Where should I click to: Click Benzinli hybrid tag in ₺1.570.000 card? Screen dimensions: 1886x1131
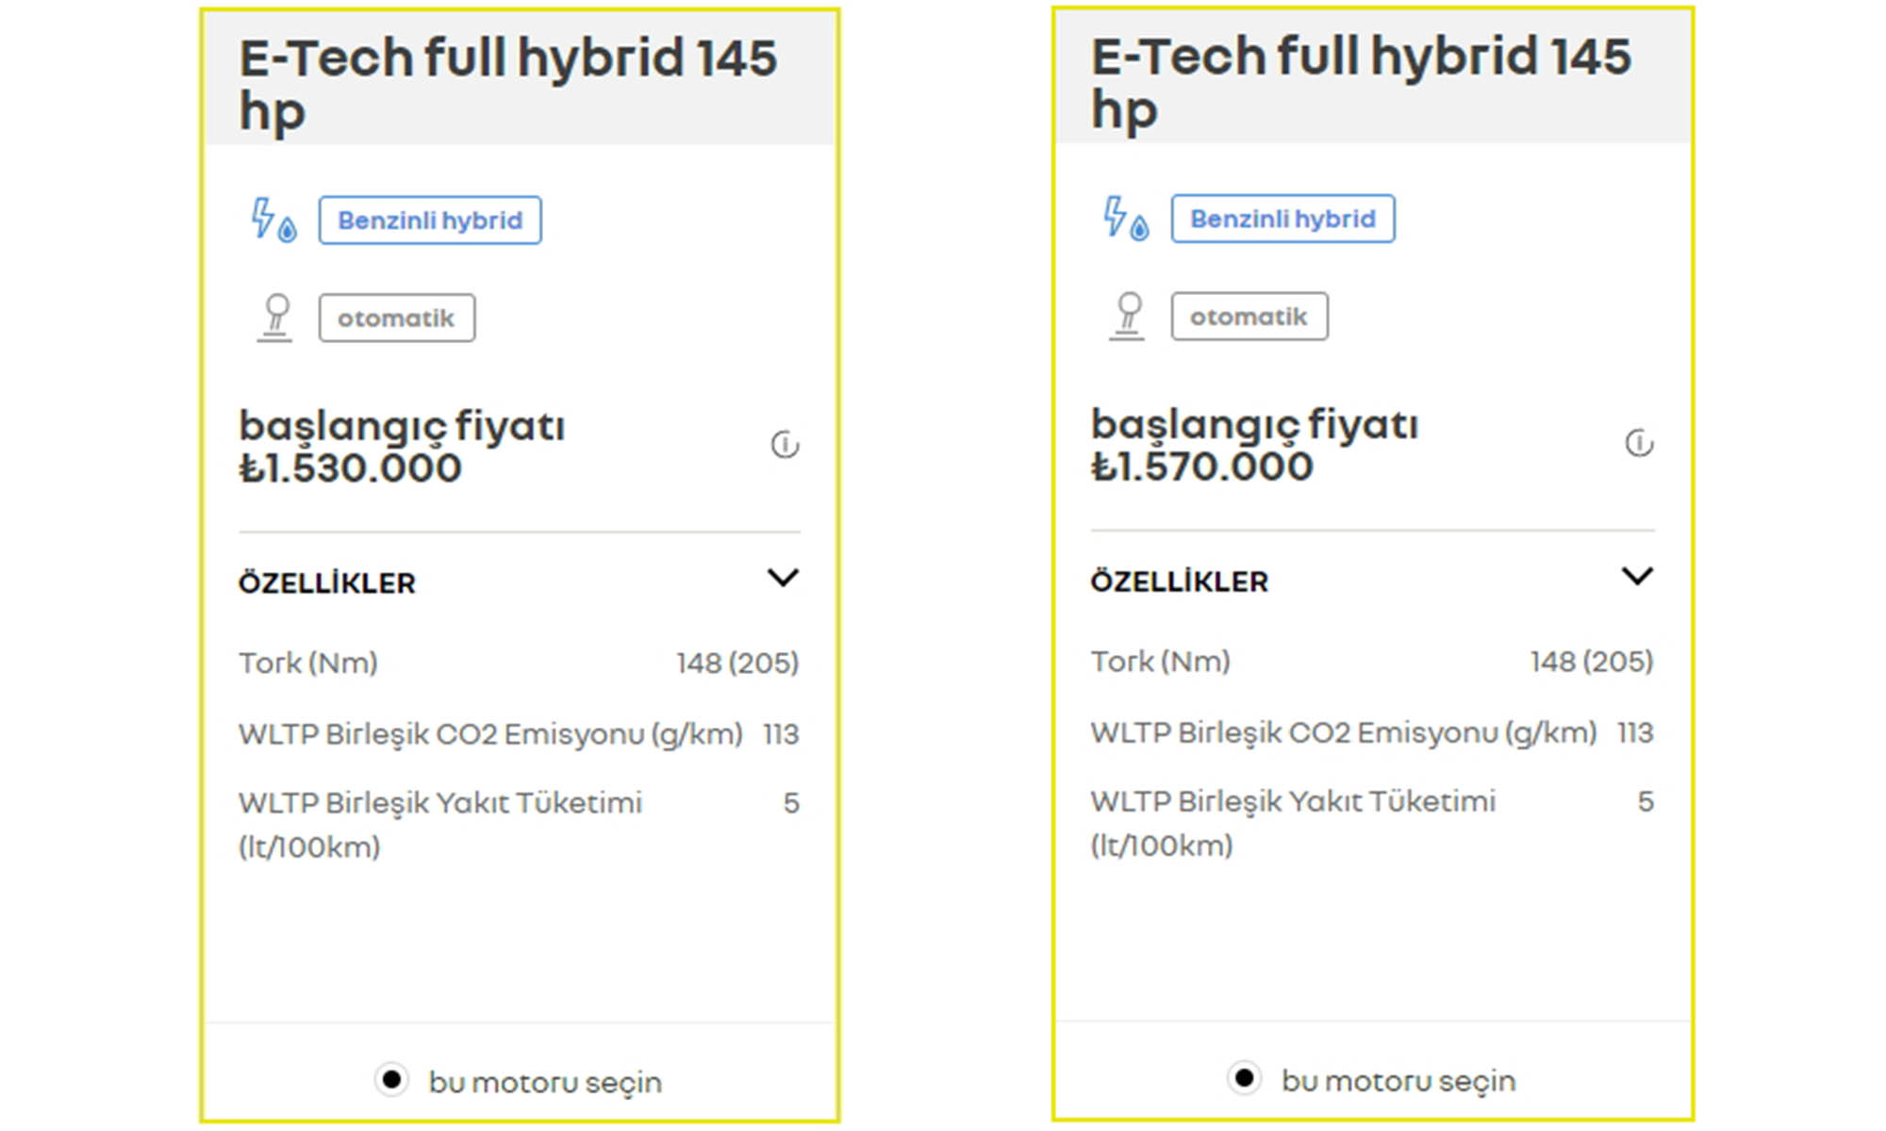tap(1282, 219)
